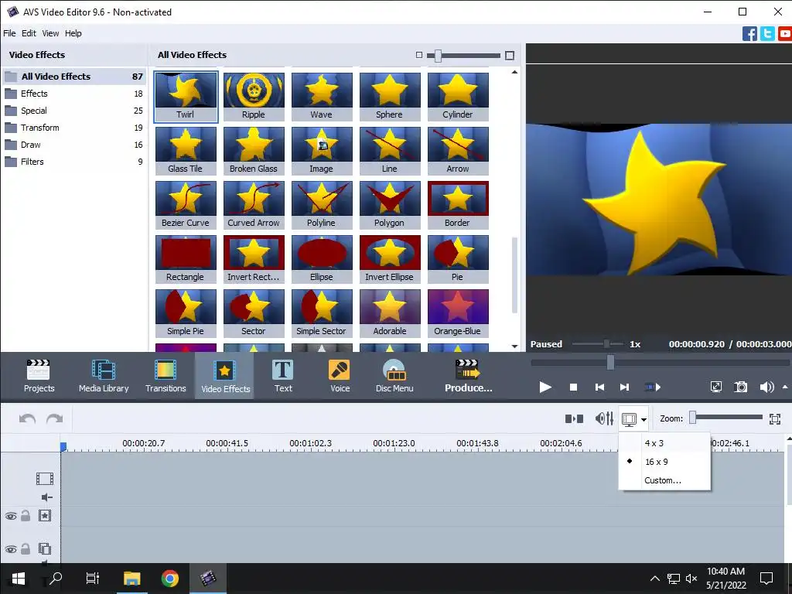Select the Draw category folder
The width and height of the screenshot is (792, 594).
[x=73, y=145]
